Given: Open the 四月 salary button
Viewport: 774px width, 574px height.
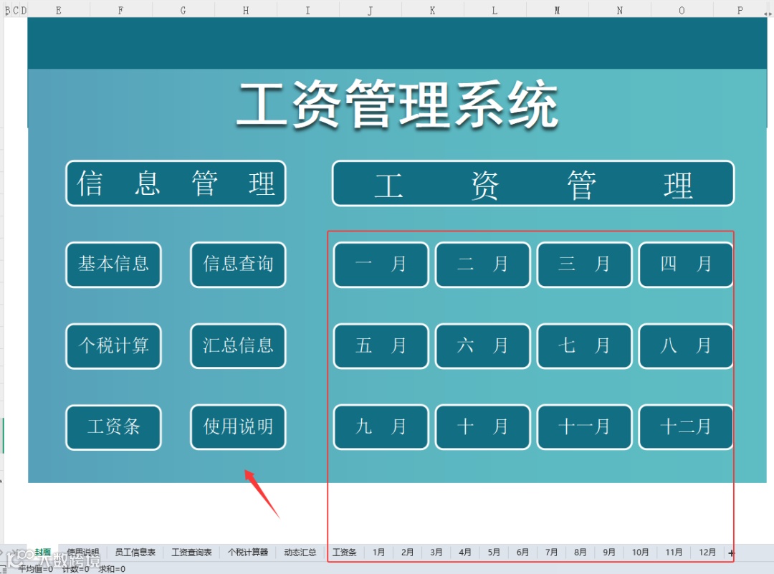Looking at the screenshot, I should pos(686,264).
